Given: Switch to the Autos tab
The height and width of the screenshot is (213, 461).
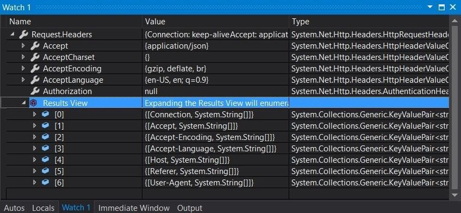Looking at the screenshot, I should coord(14,208).
